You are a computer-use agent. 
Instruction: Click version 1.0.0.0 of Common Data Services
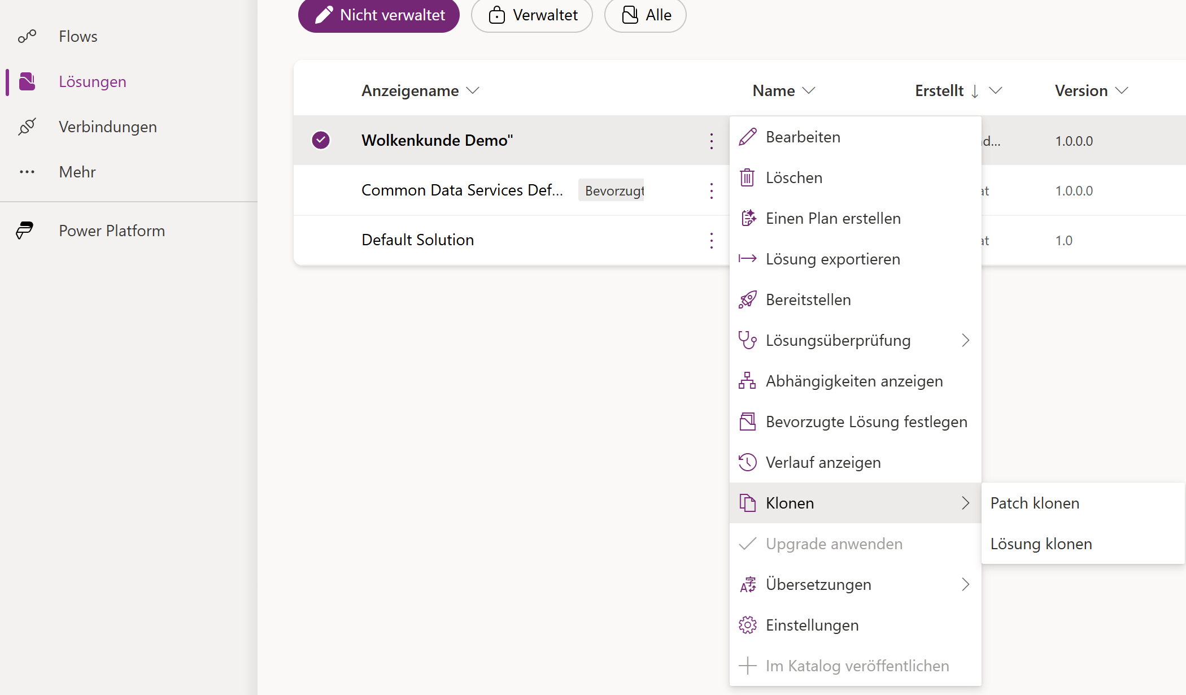click(1074, 190)
